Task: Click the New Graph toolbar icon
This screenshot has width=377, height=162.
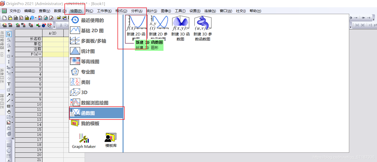Action: tap(21, 18)
